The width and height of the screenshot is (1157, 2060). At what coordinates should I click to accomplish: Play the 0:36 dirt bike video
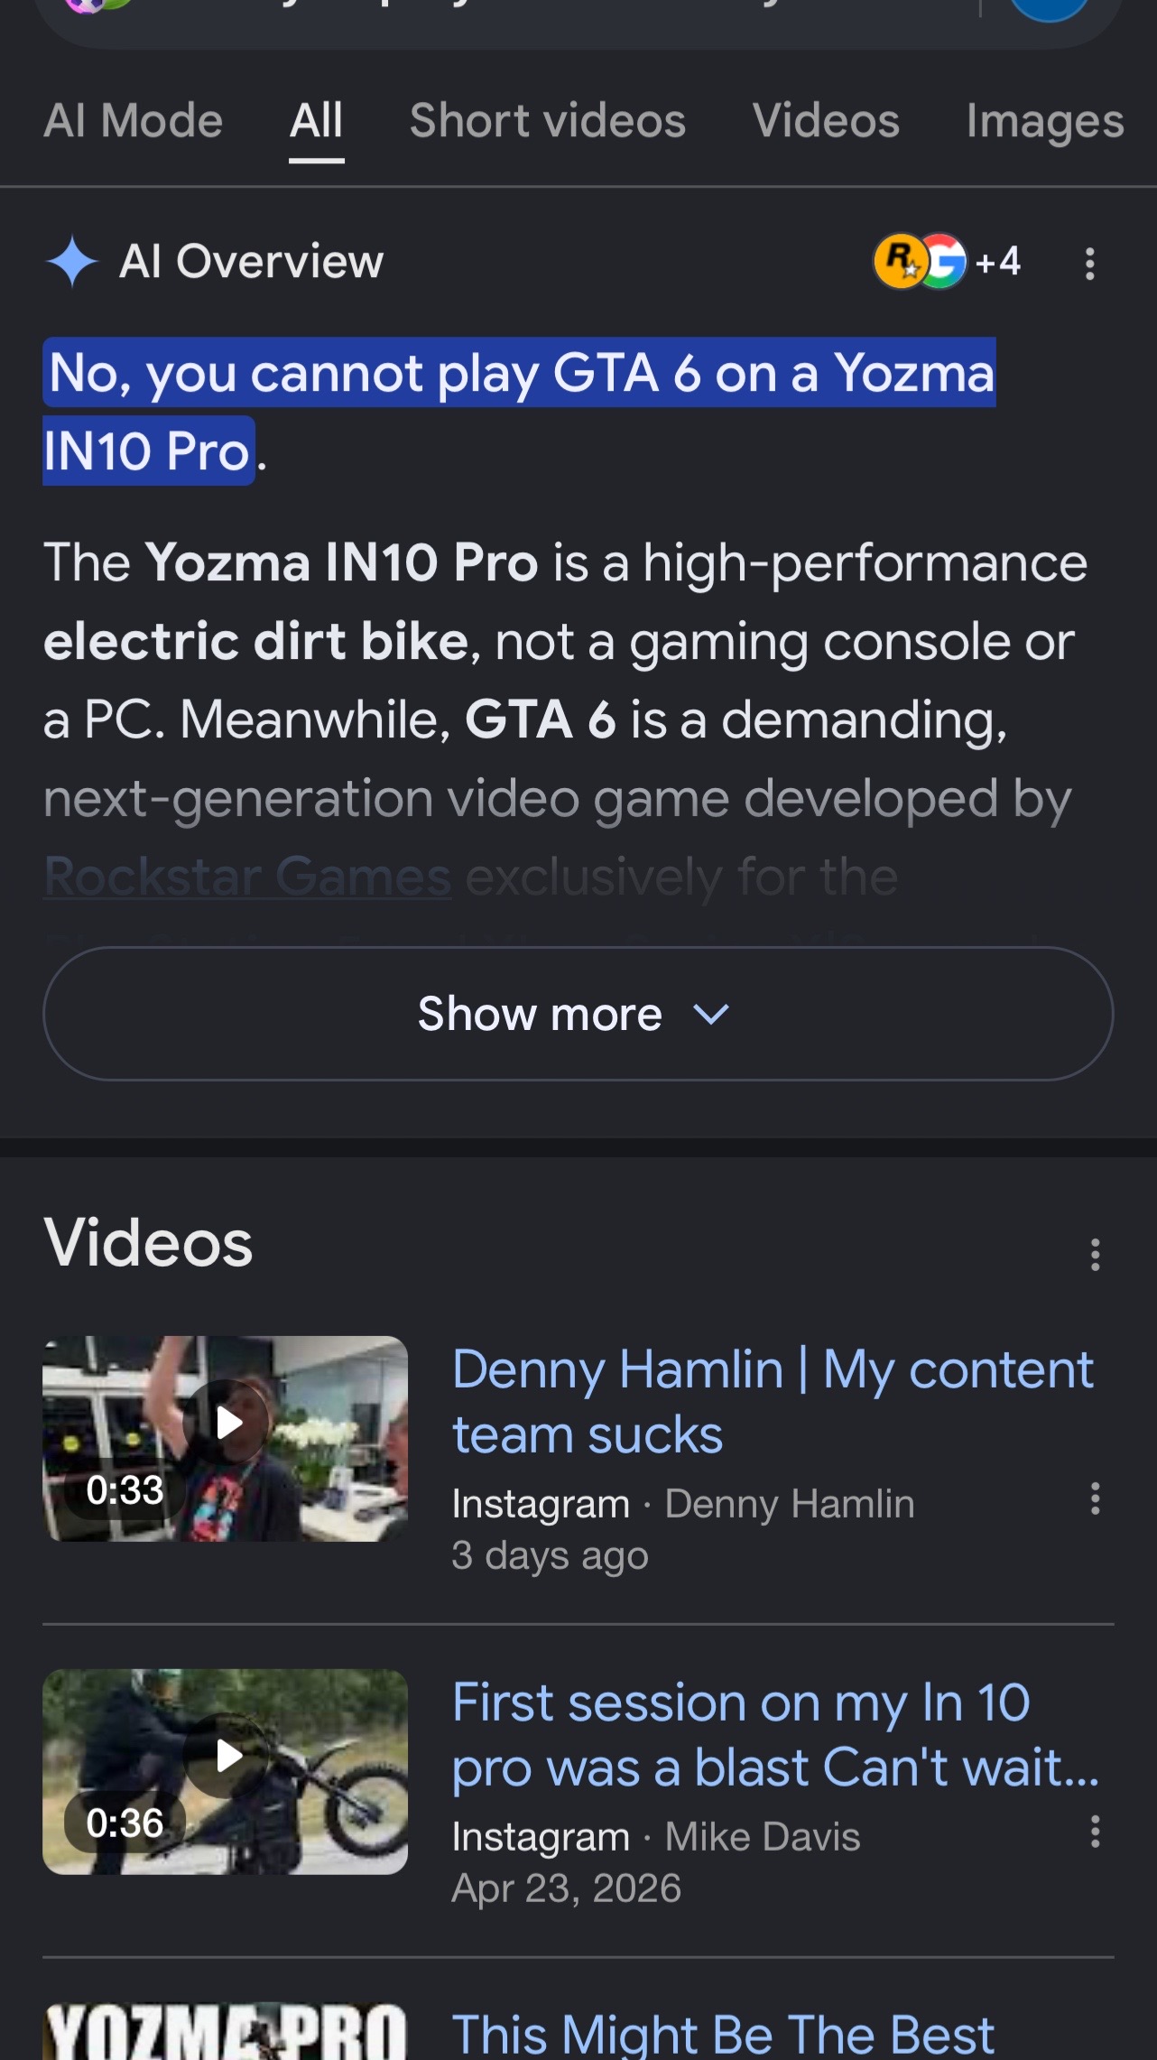226,1772
